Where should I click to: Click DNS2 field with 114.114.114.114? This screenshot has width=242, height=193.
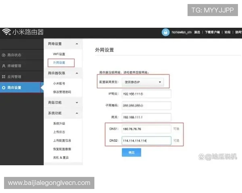[146, 141]
